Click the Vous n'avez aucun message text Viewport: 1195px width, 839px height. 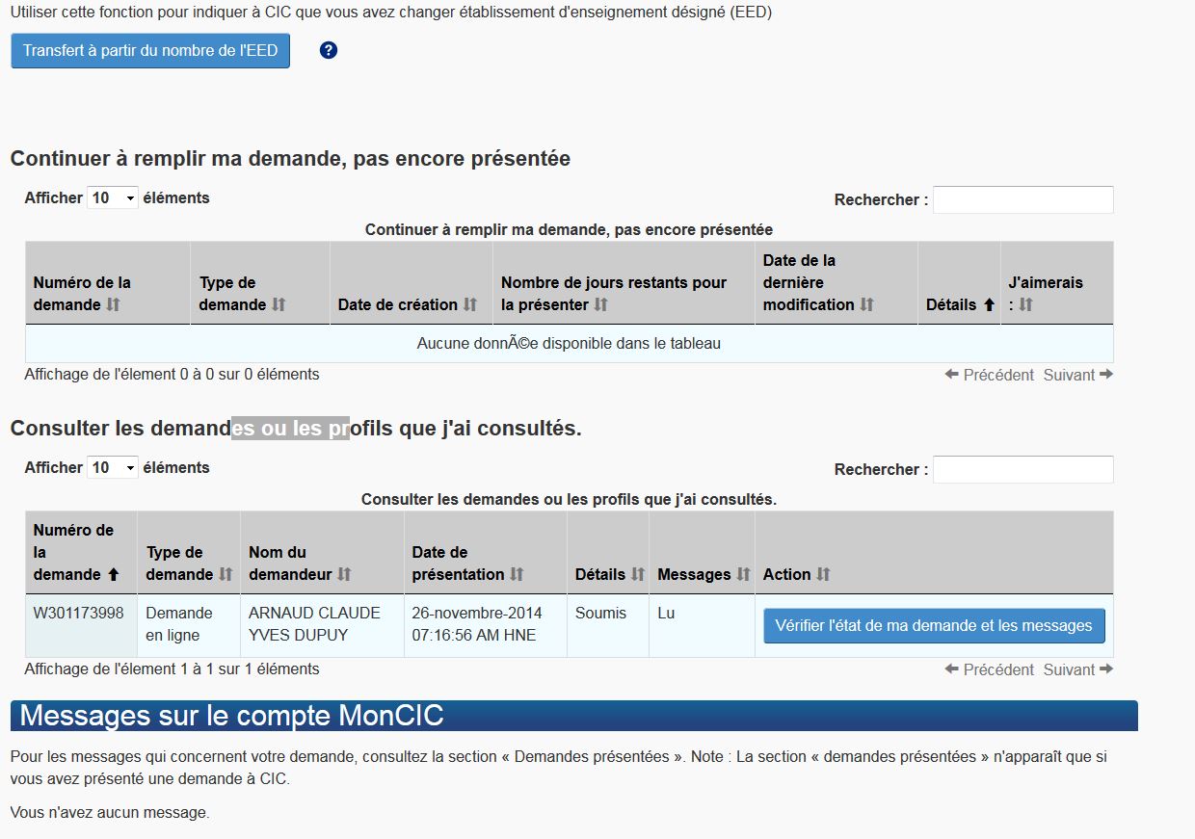point(110,812)
